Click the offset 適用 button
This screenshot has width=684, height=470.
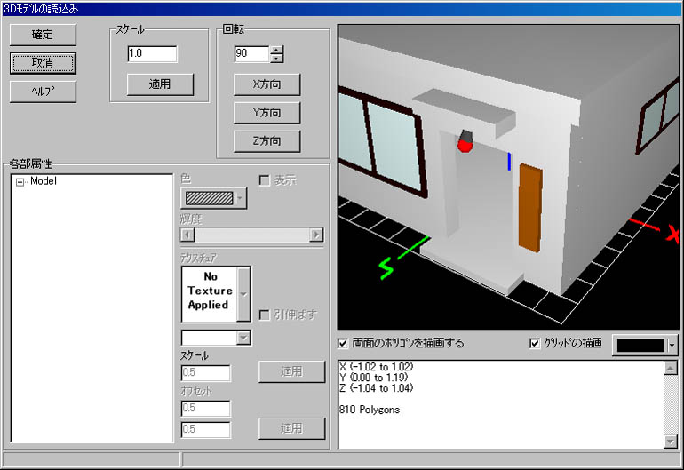click(292, 428)
